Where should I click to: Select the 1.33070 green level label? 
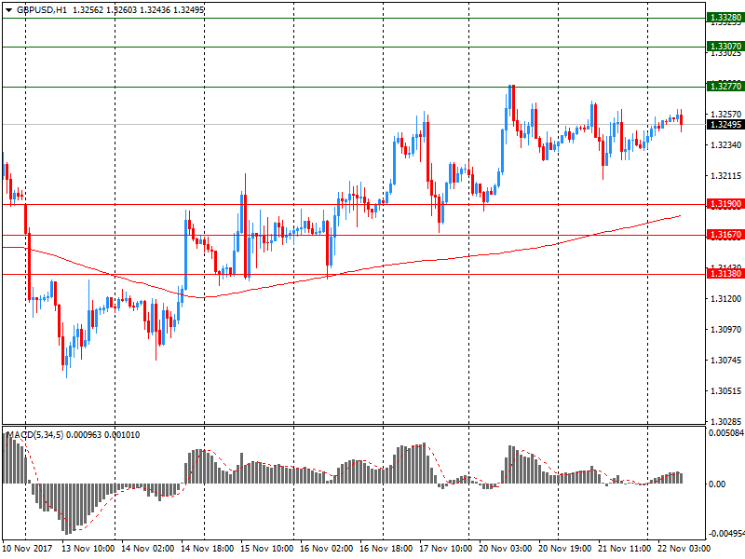(x=725, y=47)
